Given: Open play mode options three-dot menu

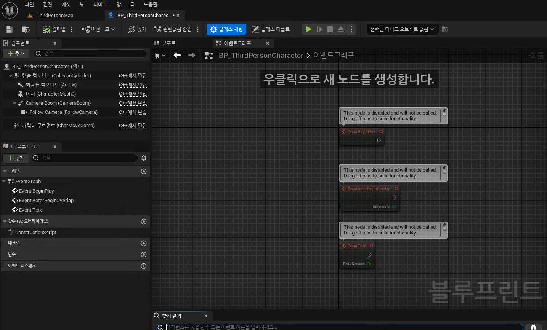Looking at the screenshot, I should (x=351, y=29).
